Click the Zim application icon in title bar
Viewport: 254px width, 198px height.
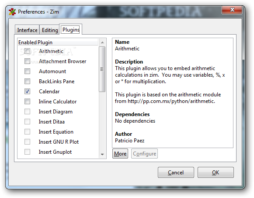pos(12,12)
